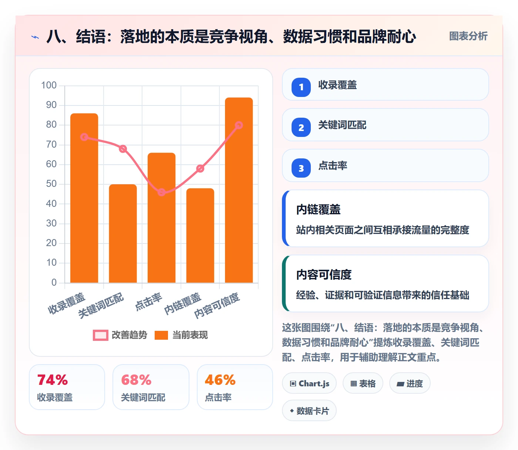Image resolution: width=518 pixels, height=450 pixels.
Task: Click the trend line point above 内链覆盖
Action: 200,168
